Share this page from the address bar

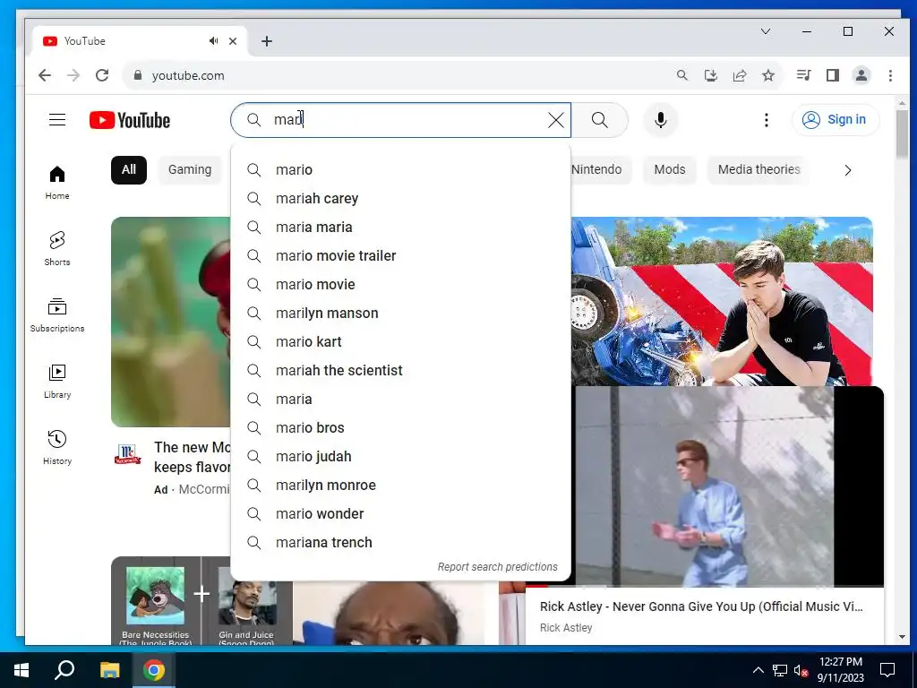739,75
